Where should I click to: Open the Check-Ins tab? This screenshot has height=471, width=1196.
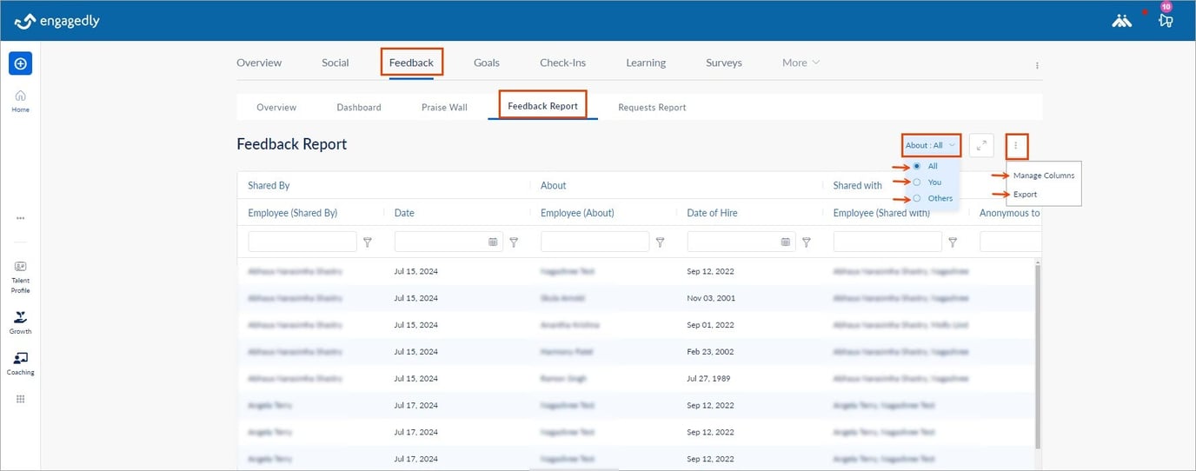(x=562, y=63)
